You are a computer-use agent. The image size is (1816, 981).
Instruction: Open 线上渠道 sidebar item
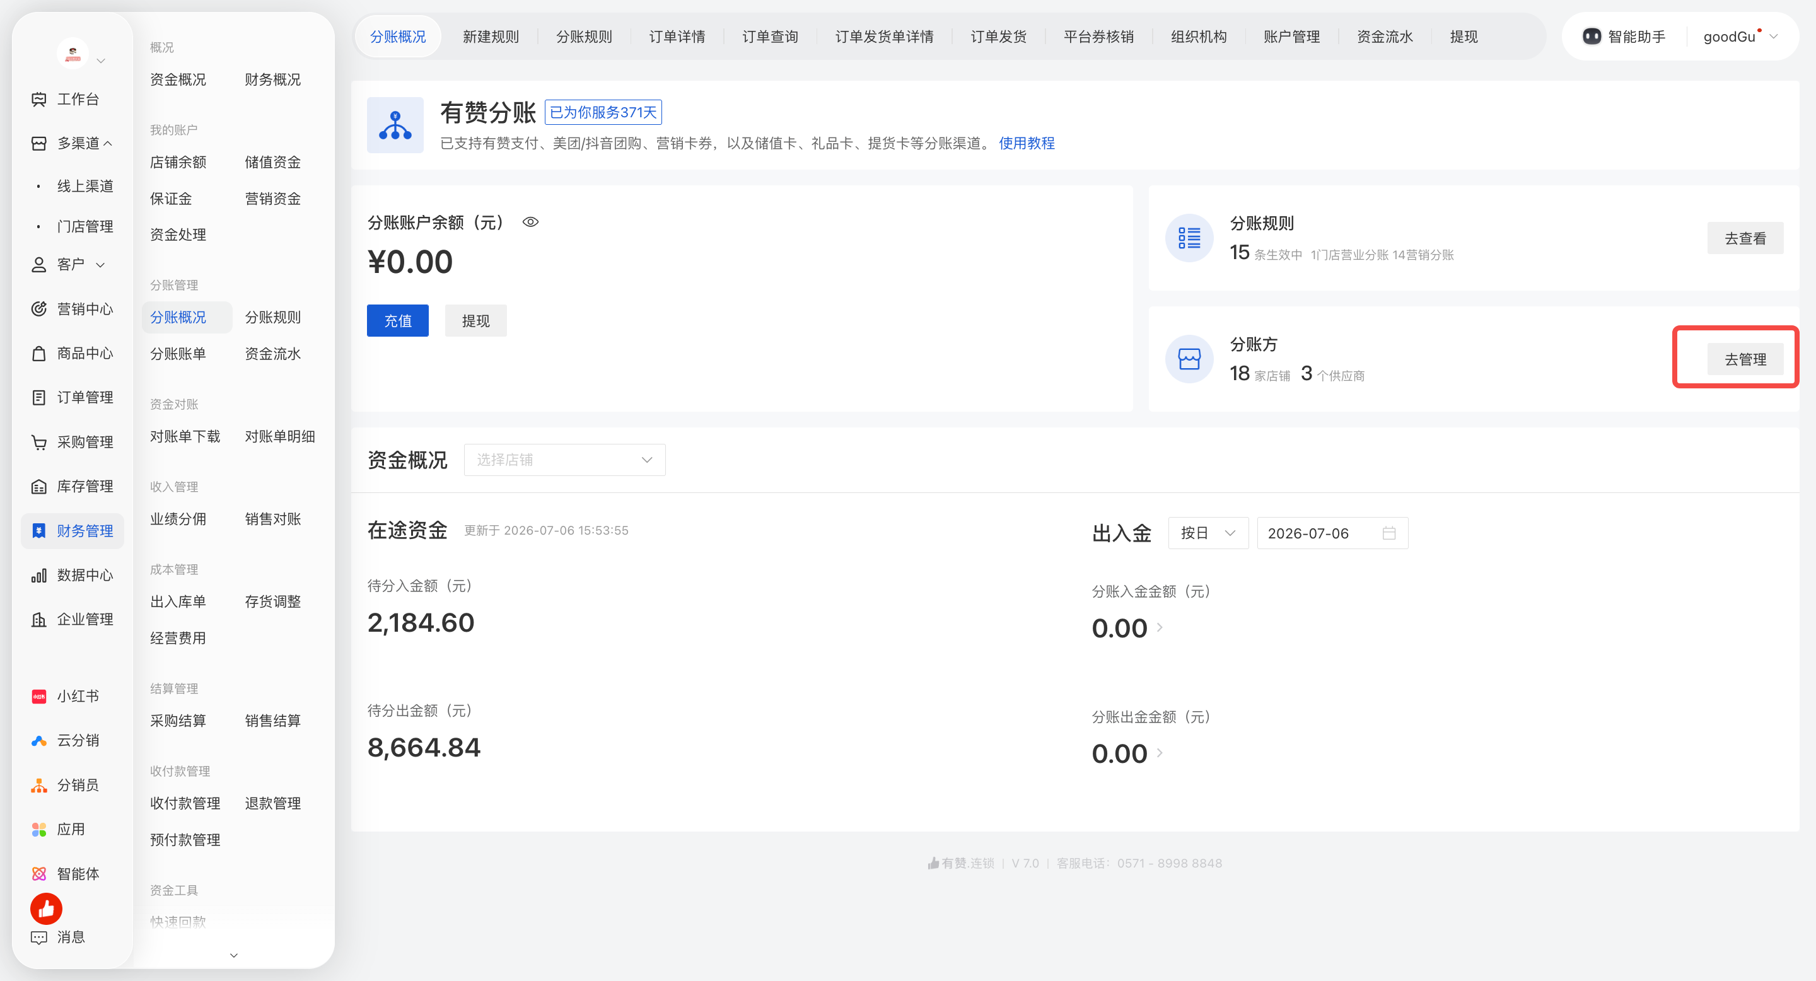85,187
